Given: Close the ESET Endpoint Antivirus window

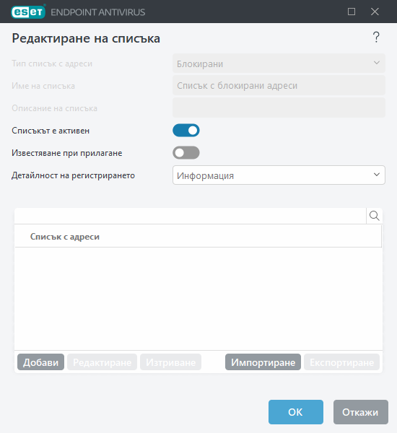Looking at the screenshot, I should pyautogui.click(x=375, y=12).
